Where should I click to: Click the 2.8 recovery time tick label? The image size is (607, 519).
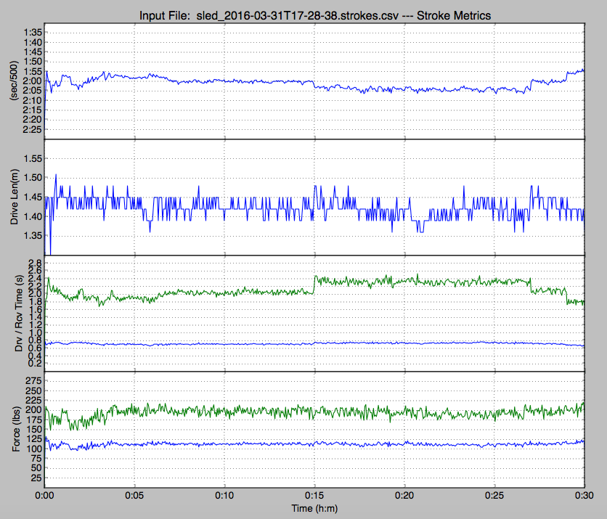coord(36,262)
